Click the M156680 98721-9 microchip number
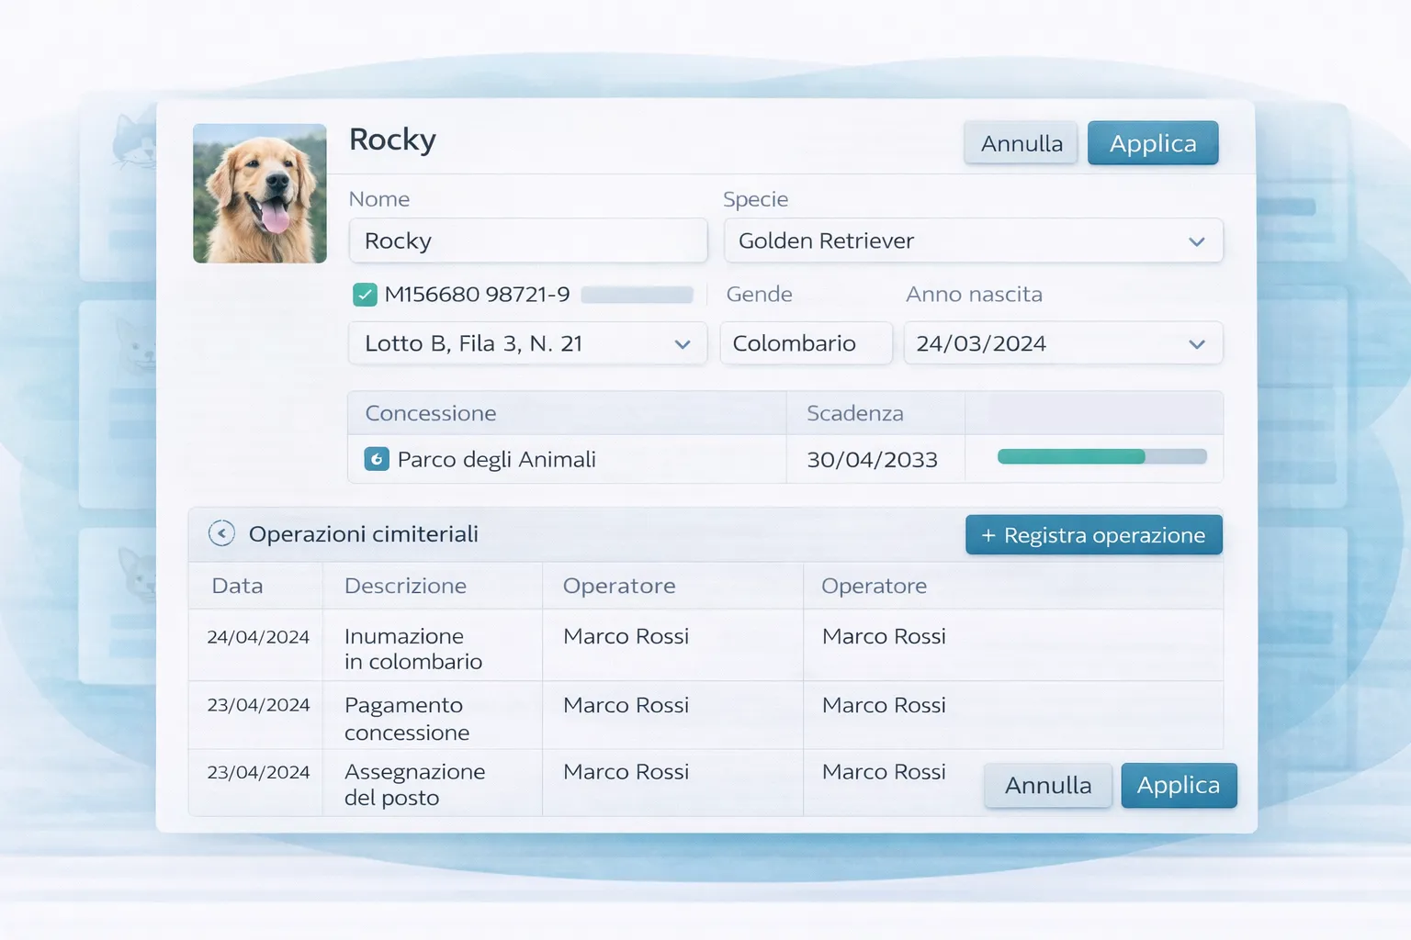 pos(477,295)
